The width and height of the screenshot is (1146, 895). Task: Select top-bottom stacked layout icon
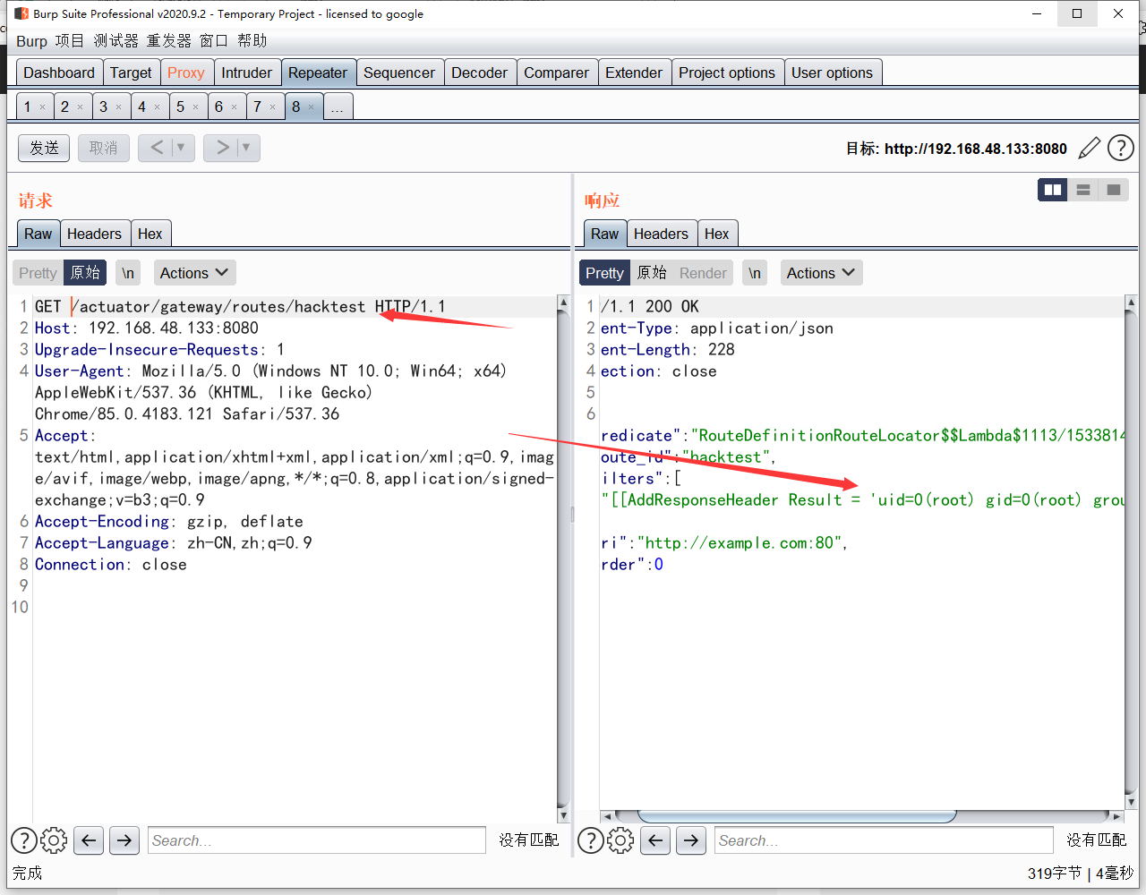(x=1083, y=190)
